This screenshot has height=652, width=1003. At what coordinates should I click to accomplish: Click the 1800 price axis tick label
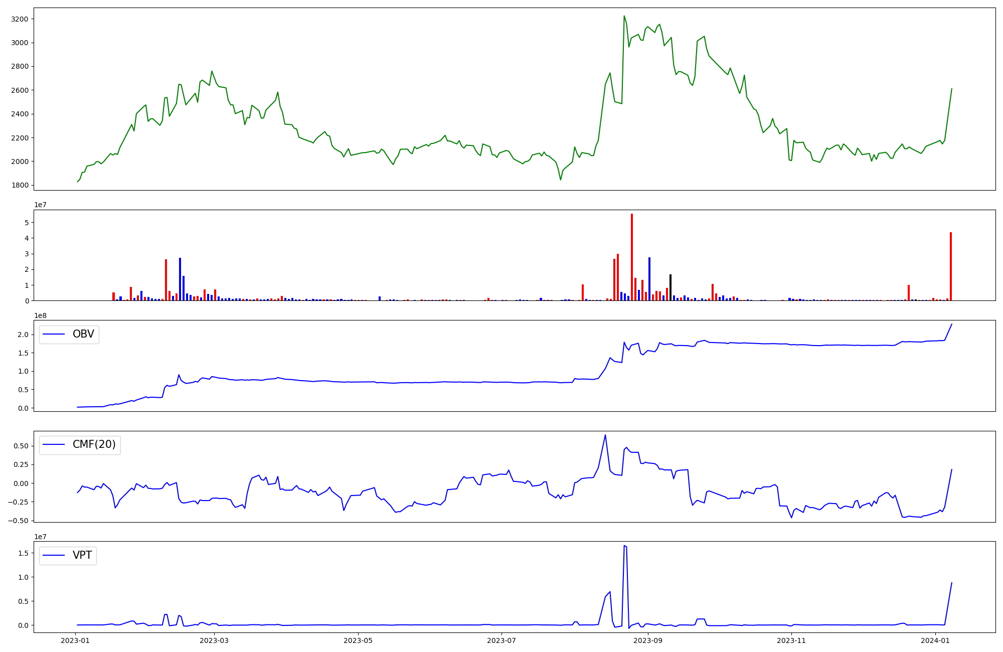(20, 185)
